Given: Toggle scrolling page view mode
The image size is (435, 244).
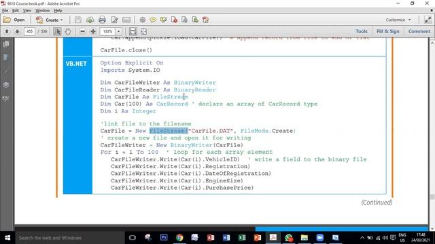Looking at the screenshot, I should pyautogui.click(x=133, y=31).
